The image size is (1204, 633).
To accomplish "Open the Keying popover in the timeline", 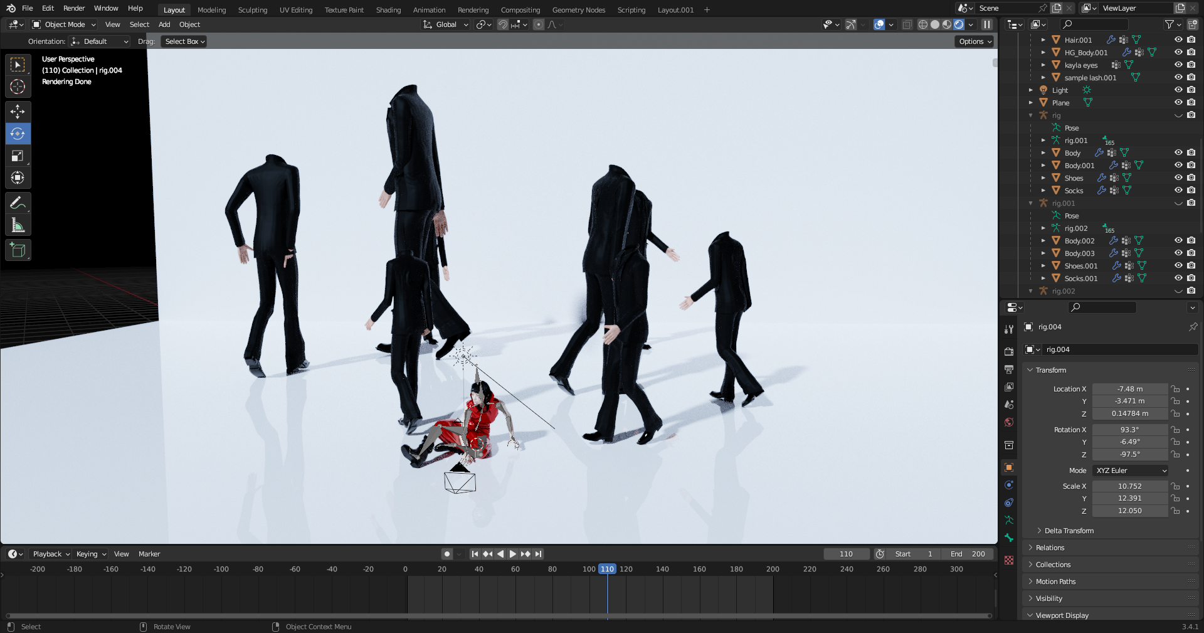I will click(91, 554).
